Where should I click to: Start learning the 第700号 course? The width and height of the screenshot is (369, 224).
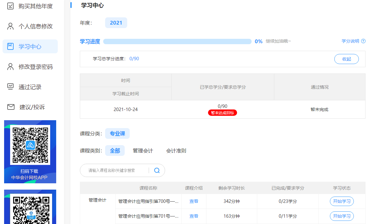click(342, 201)
